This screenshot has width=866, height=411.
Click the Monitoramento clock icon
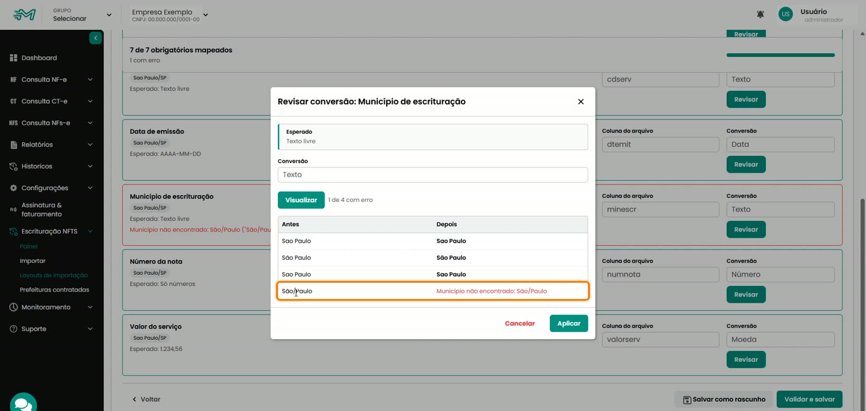coord(13,307)
